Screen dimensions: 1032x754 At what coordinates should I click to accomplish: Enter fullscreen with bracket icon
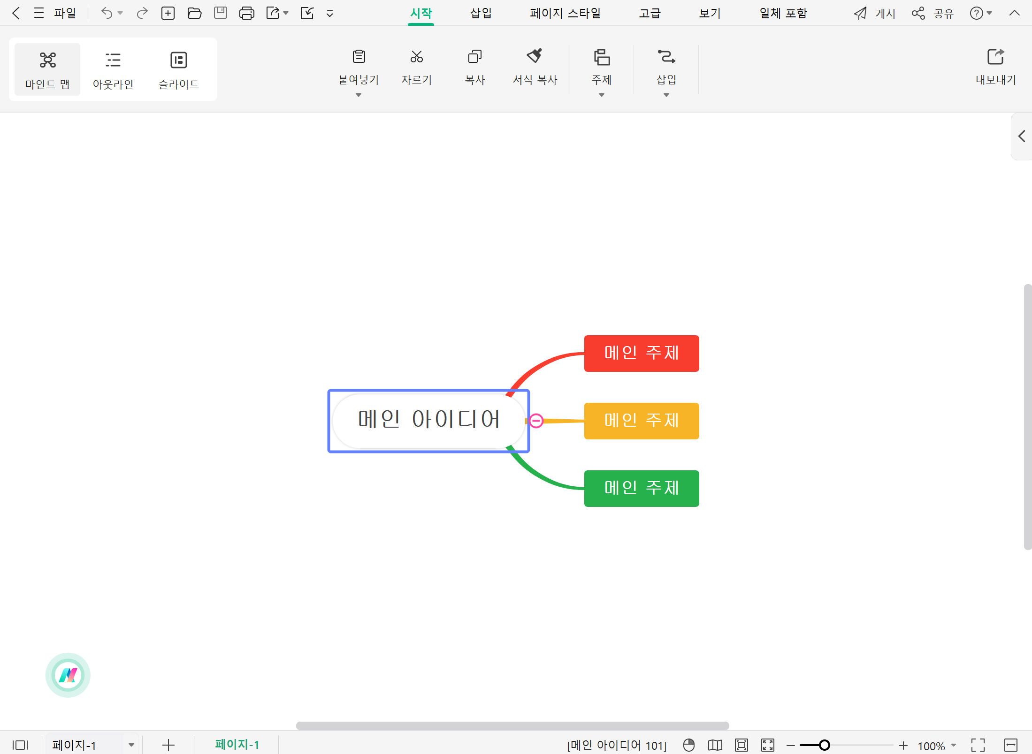[x=978, y=745]
